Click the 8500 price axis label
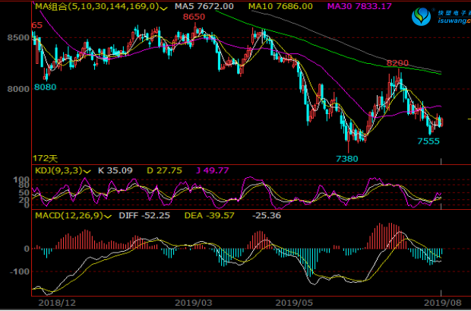471x311 pixels. 19,38
